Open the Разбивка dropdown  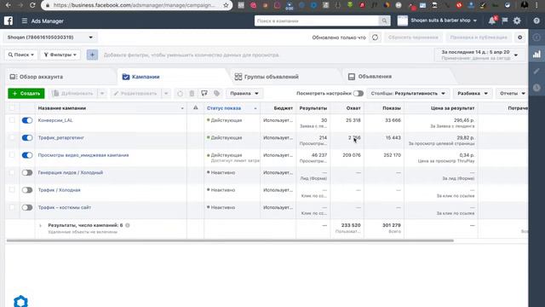473,93
